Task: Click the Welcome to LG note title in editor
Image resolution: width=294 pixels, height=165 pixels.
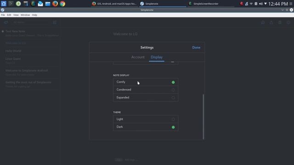Action: coord(125,34)
